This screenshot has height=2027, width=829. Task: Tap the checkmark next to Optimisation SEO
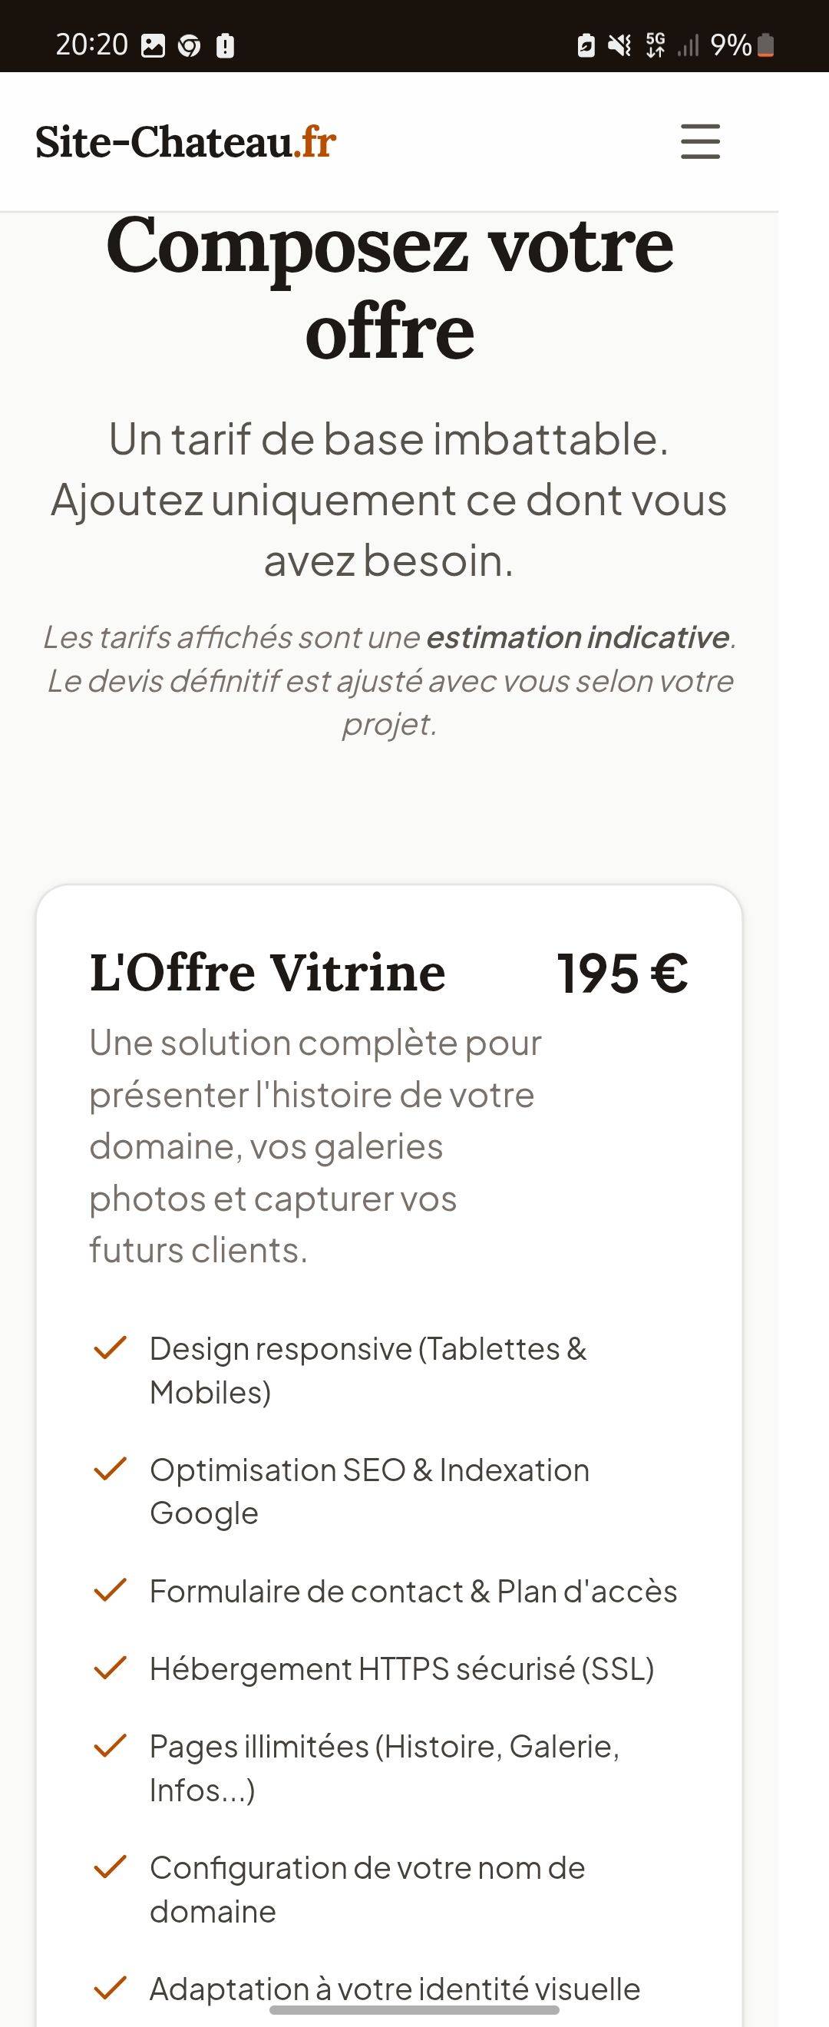110,1469
